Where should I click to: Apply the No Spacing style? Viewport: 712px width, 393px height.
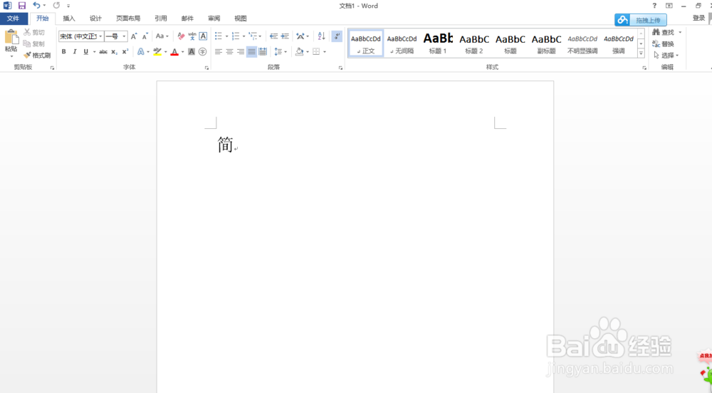coord(402,43)
